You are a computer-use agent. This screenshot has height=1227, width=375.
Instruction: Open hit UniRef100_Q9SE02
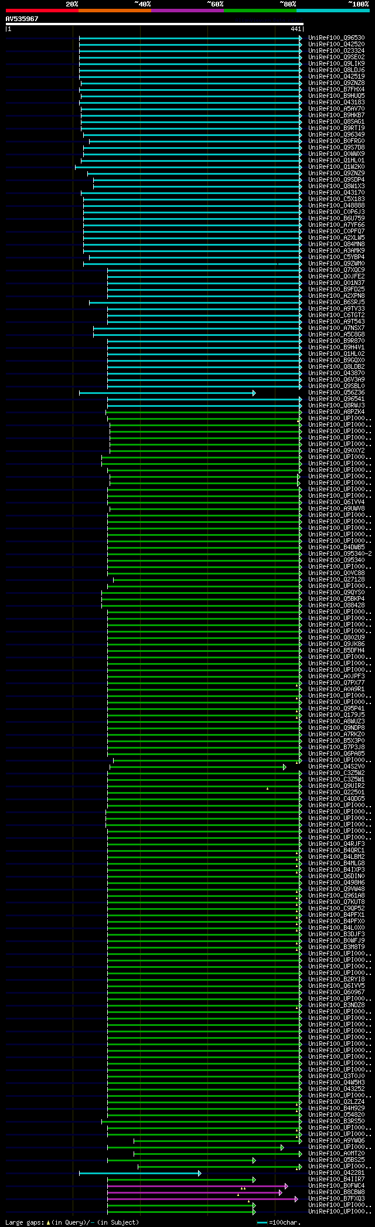tap(336, 57)
